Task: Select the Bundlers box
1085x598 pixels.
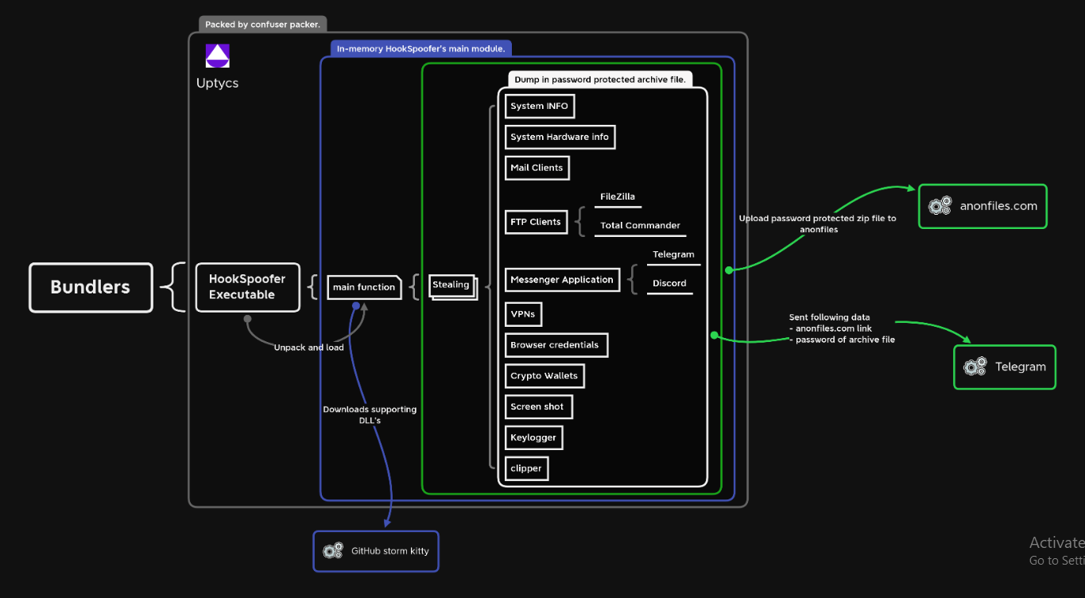Action: coord(91,288)
